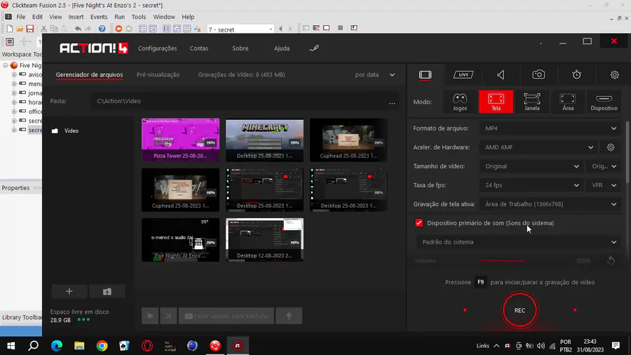Switch to Gerenciador de arquivos tab
The image size is (631, 355).
click(89, 75)
